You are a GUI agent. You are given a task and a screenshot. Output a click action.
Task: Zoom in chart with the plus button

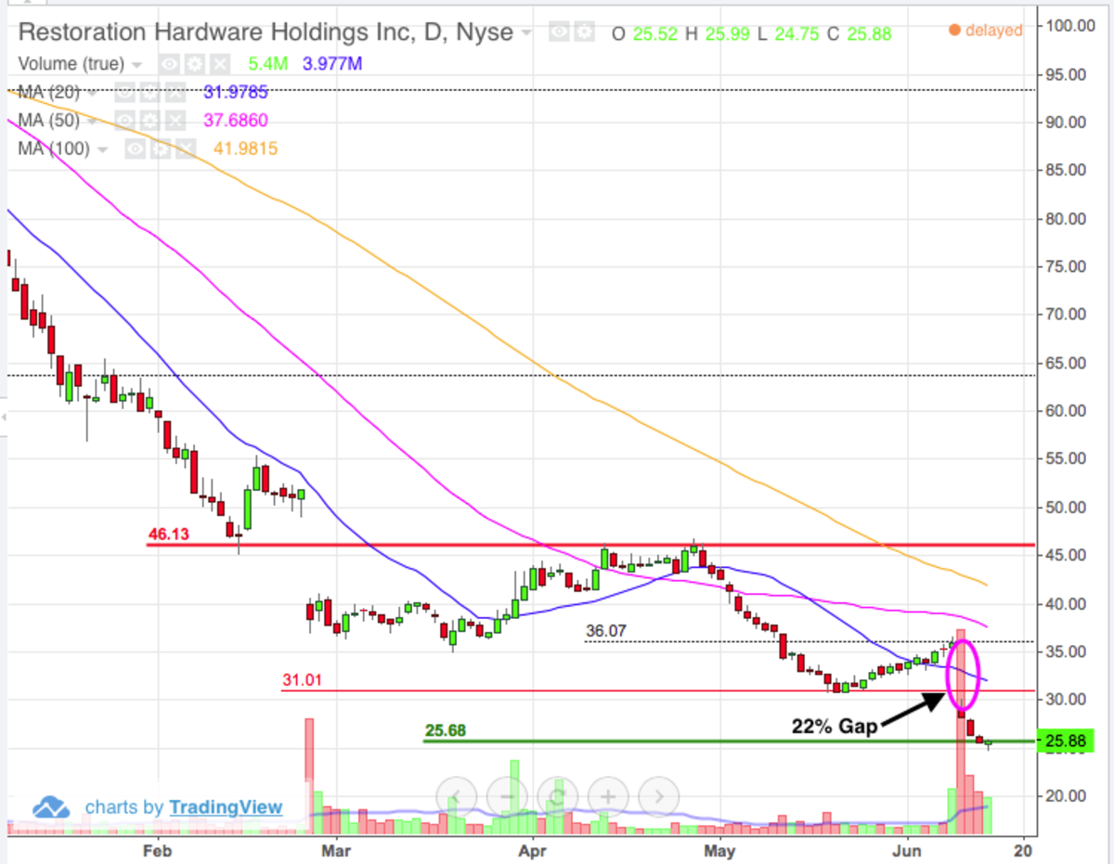(608, 796)
